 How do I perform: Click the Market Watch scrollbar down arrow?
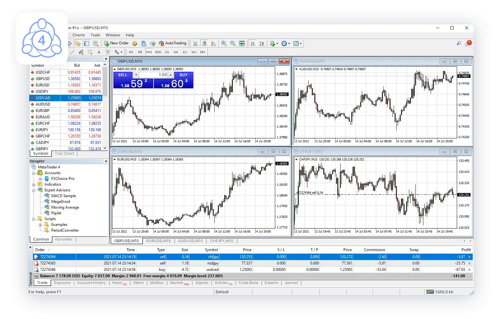pyautogui.click(x=105, y=148)
